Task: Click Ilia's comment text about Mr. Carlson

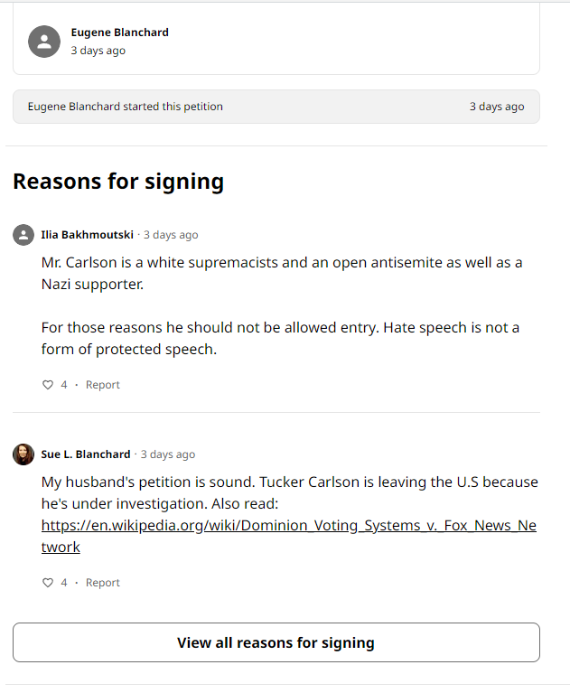Action: (x=282, y=273)
